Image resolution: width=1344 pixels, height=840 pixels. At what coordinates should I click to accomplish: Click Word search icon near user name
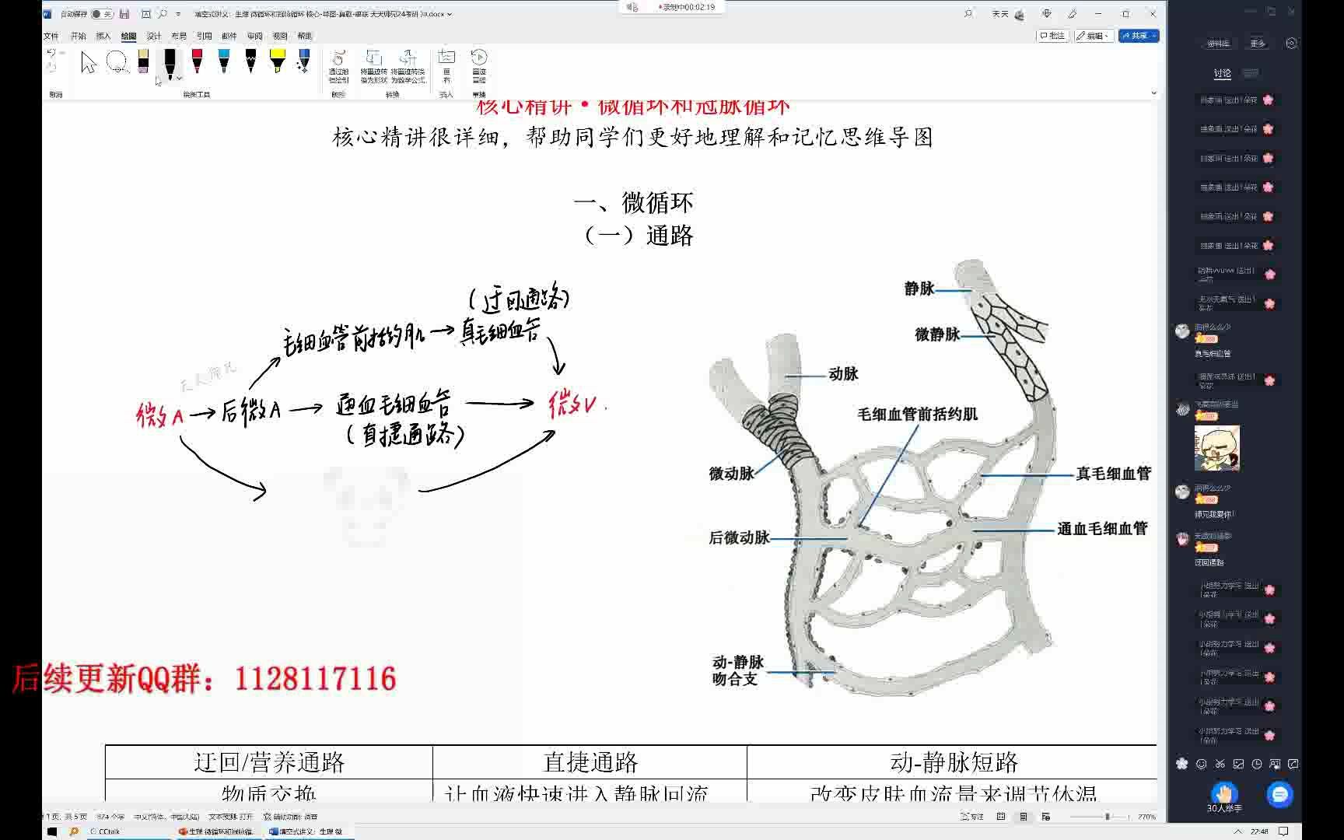(968, 14)
